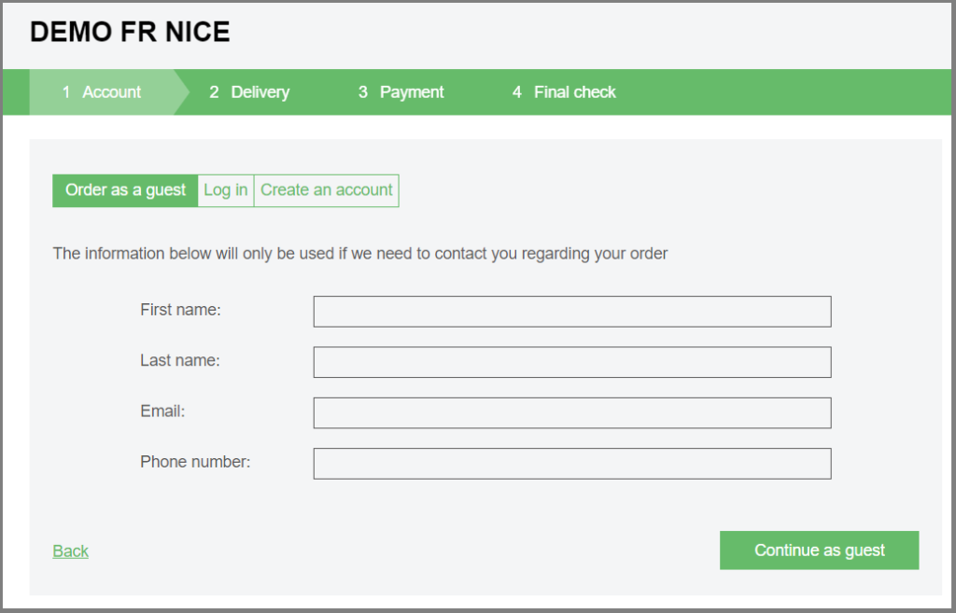Click the DEMO FR NICE heading

point(130,32)
